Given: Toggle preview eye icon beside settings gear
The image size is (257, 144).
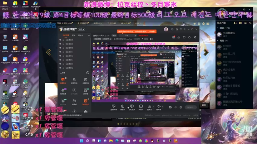Looking at the screenshot, I should (176, 107).
